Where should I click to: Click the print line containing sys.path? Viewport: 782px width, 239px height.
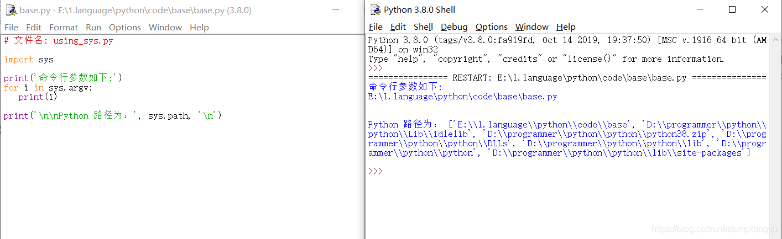[112, 116]
